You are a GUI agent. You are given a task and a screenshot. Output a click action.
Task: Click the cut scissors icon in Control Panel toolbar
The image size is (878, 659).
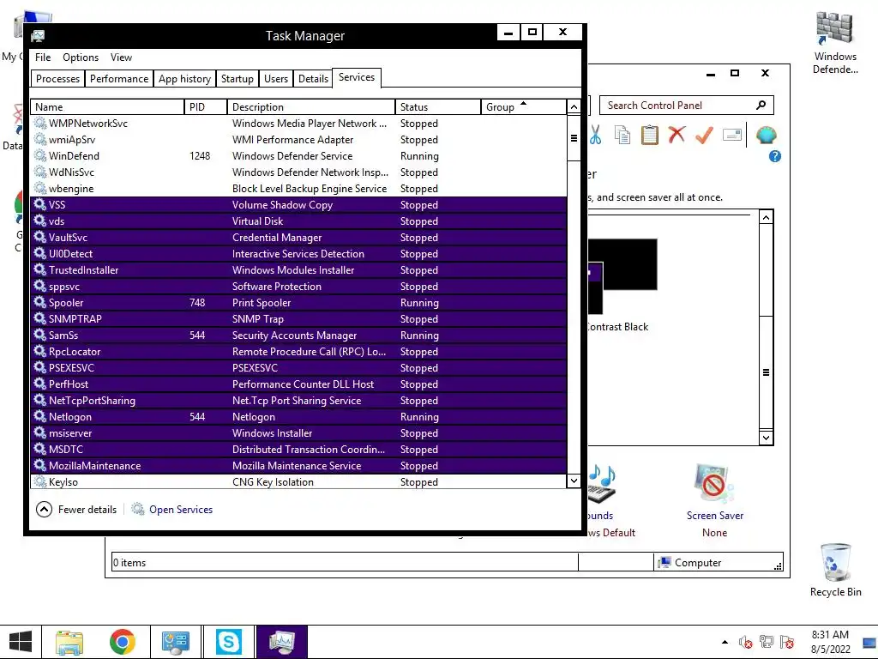click(596, 135)
